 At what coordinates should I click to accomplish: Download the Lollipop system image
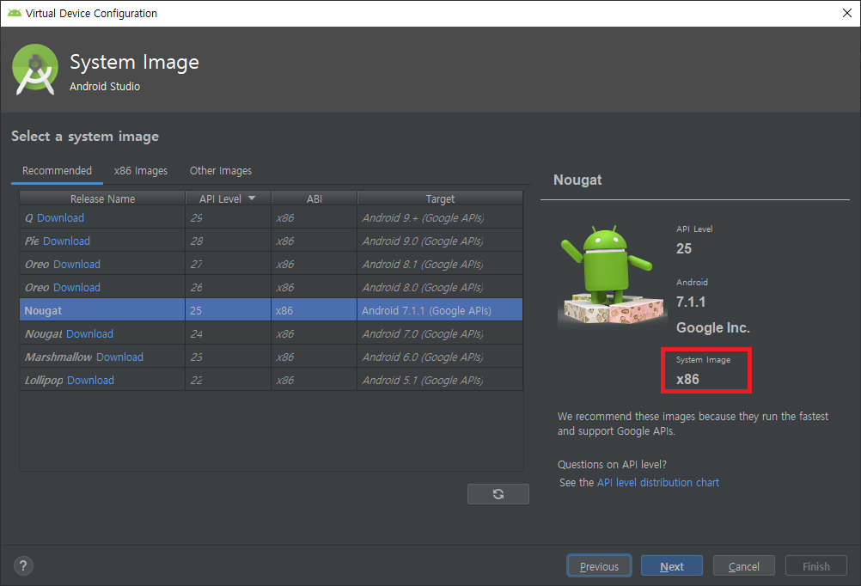90,380
